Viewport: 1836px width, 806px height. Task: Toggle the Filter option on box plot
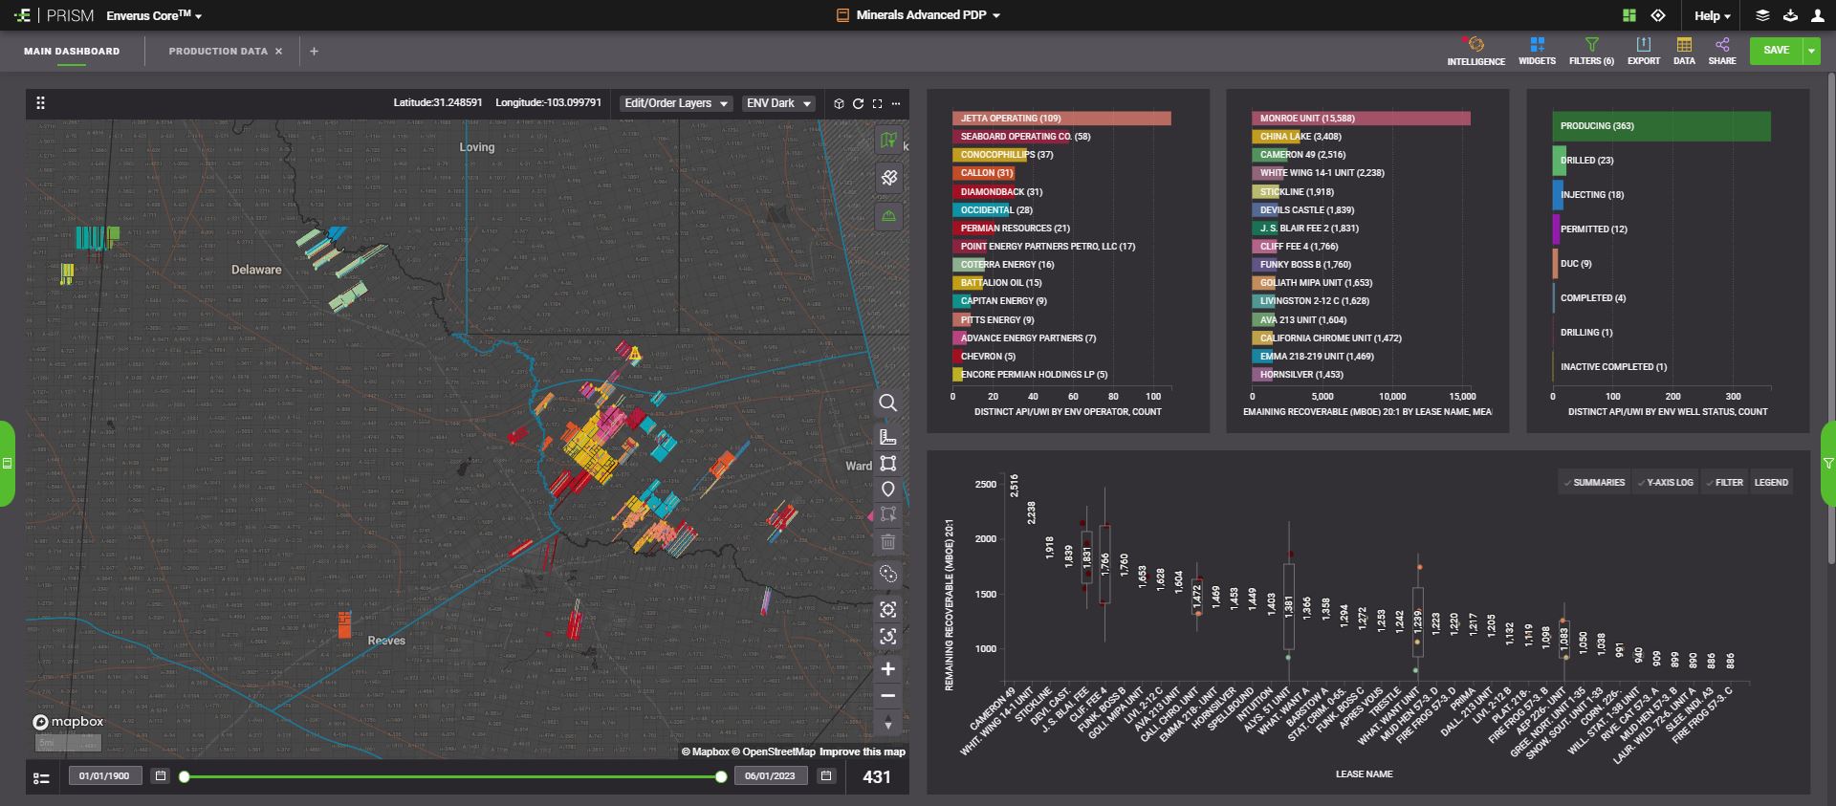(x=1724, y=483)
